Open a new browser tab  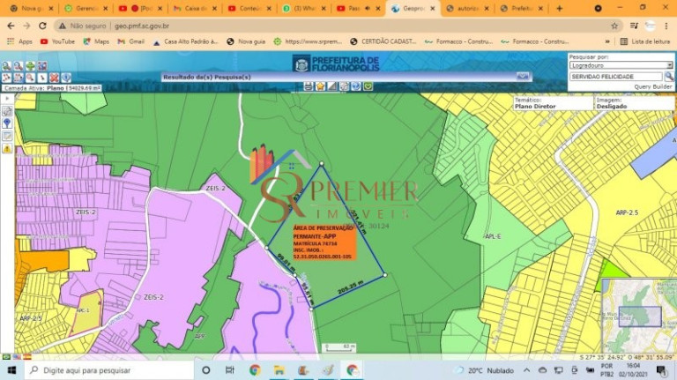[560, 8]
